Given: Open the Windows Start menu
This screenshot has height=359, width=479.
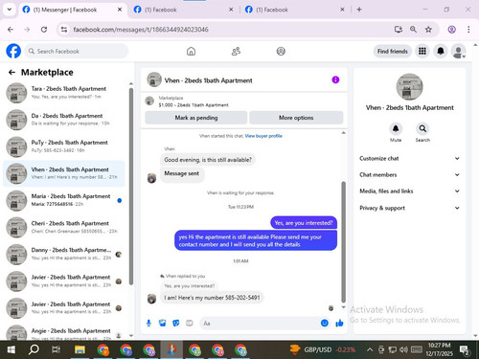Looking at the screenshot, I should point(11,349).
